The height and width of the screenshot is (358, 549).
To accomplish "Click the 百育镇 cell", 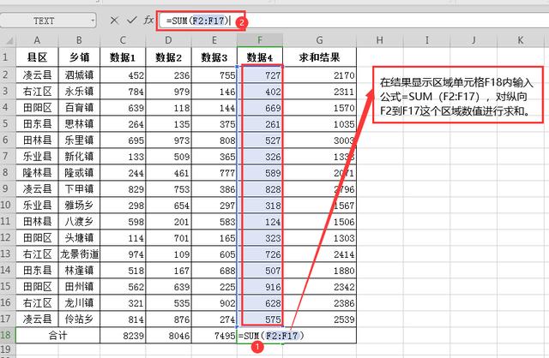I will (x=79, y=108).
